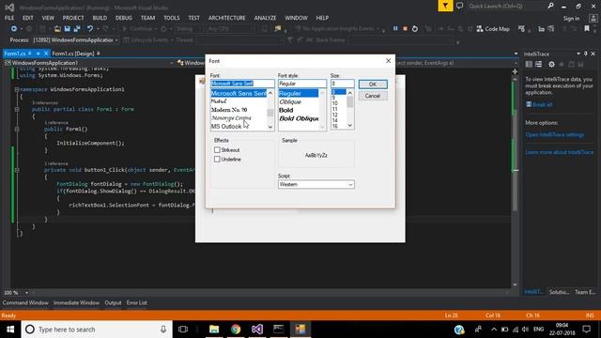Click the Break all link in IntelliTrace
Screen dimensions: 601x338
click(543, 104)
